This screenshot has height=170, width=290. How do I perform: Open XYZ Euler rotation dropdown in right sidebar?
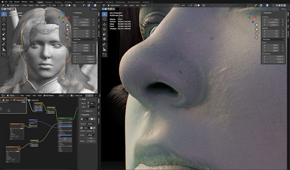tap(273, 39)
